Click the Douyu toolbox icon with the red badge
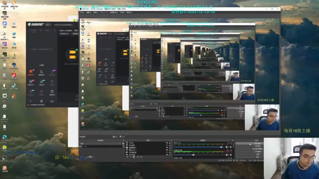The image size is (319, 179). tap(31, 82)
